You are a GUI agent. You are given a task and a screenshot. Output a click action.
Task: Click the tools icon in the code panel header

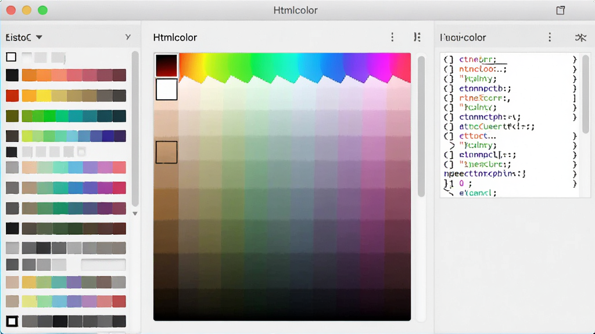tap(580, 38)
